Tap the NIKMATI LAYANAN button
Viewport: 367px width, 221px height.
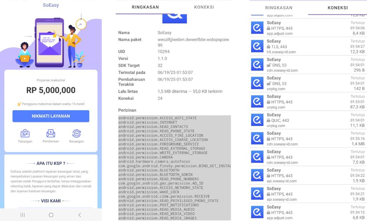click(51, 116)
